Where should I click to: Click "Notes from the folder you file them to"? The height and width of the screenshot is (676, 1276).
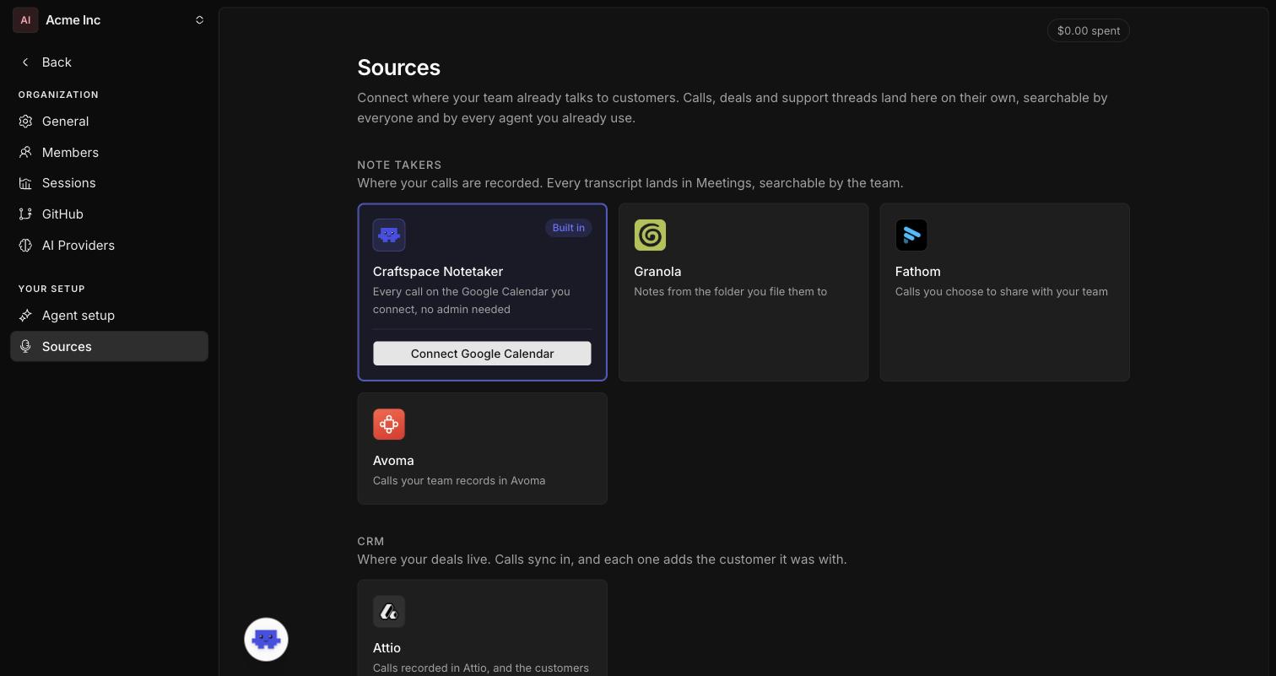click(730, 292)
